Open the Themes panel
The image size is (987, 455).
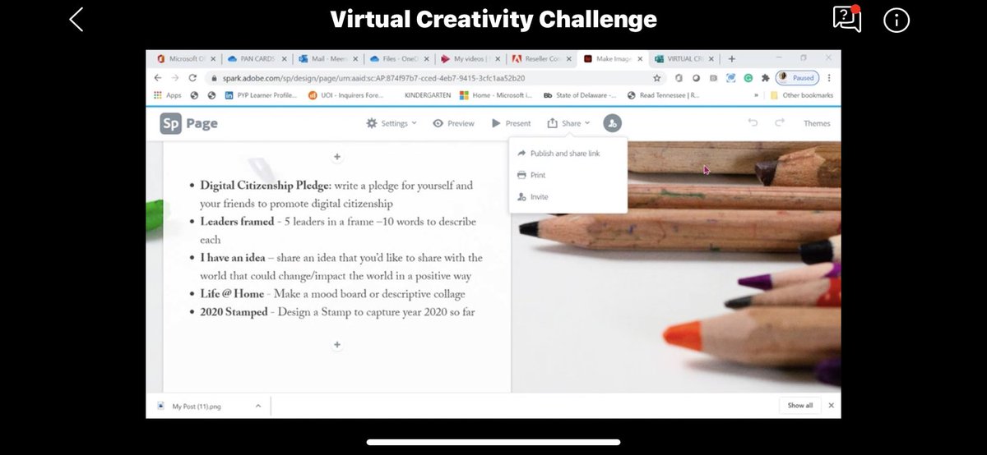pyautogui.click(x=817, y=123)
